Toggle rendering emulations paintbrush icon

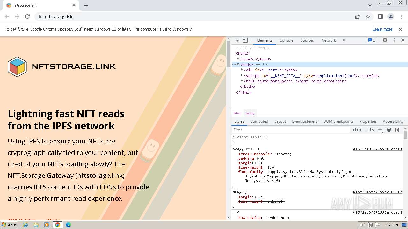389,130
